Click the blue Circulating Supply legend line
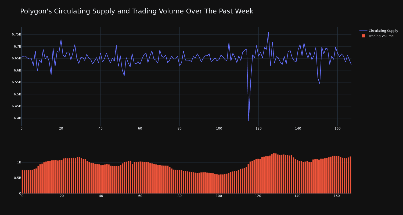 (x=363, y=31)
